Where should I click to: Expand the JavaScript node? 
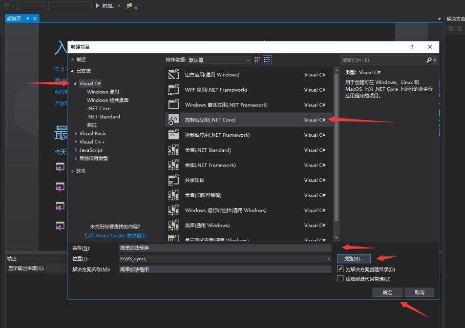click(76, 150)
